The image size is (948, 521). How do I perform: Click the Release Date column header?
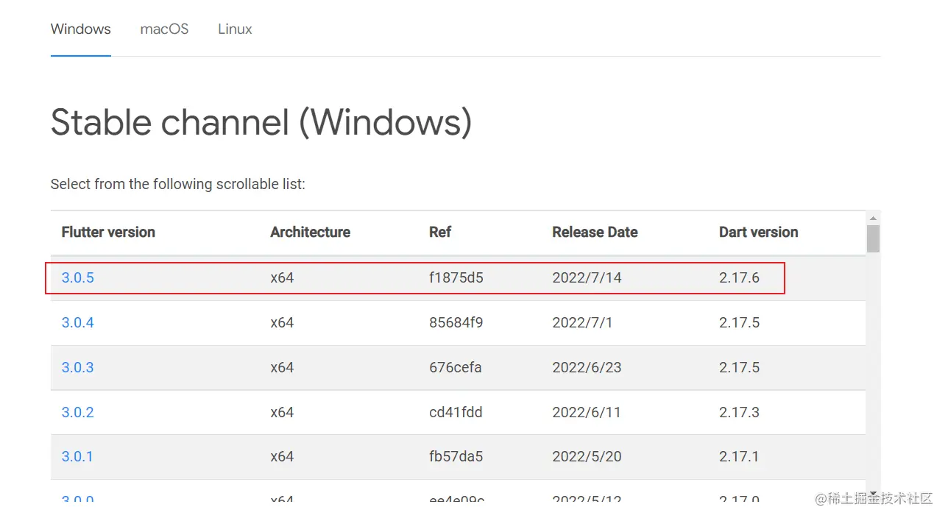coord(595,233)
